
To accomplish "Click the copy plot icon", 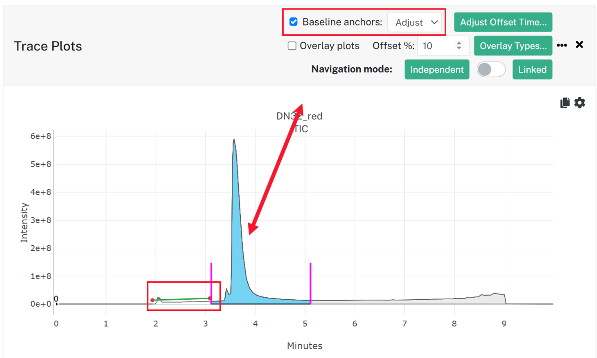I will [x=565, y=103].
